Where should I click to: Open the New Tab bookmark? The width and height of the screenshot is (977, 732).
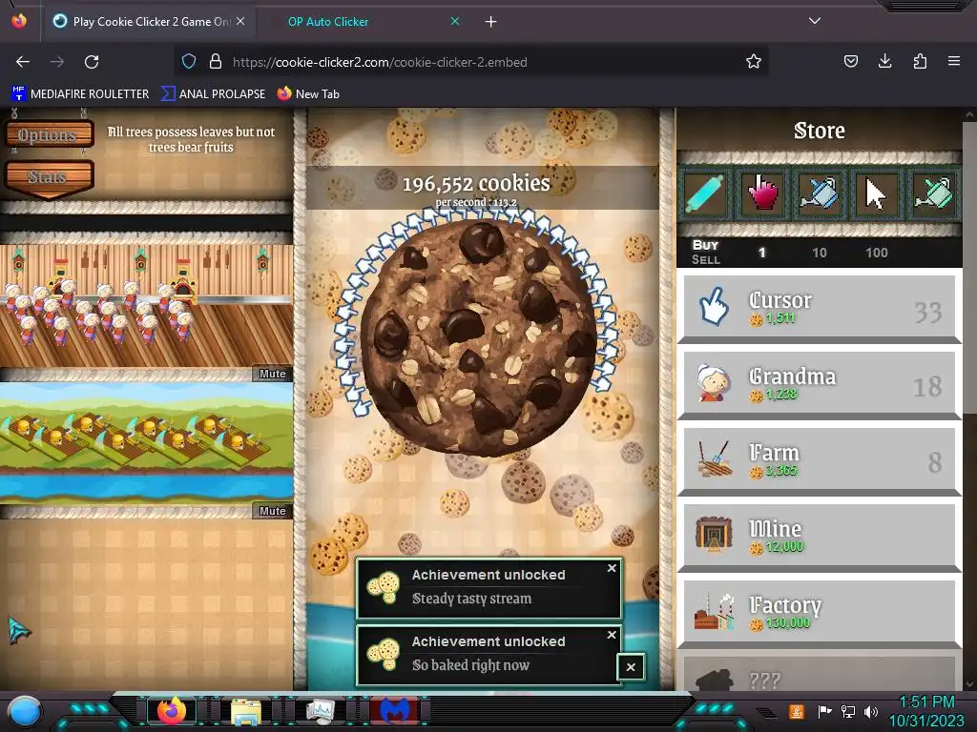pyautogui.click(x=308, y=94)
